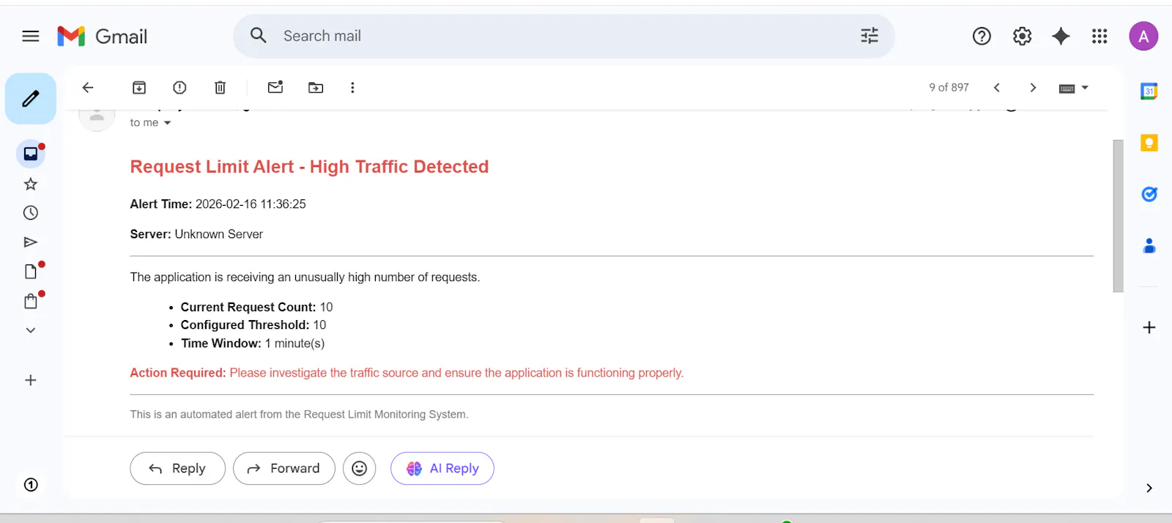The width and height of the screenshot is (1172, 523).
Task: Open more actions three-dot menu
Action: (x=352, y=87)
